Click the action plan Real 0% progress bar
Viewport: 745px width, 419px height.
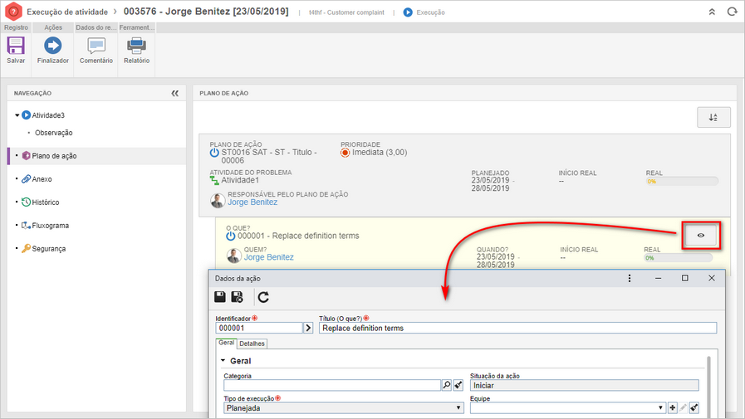tap(682, 181)
